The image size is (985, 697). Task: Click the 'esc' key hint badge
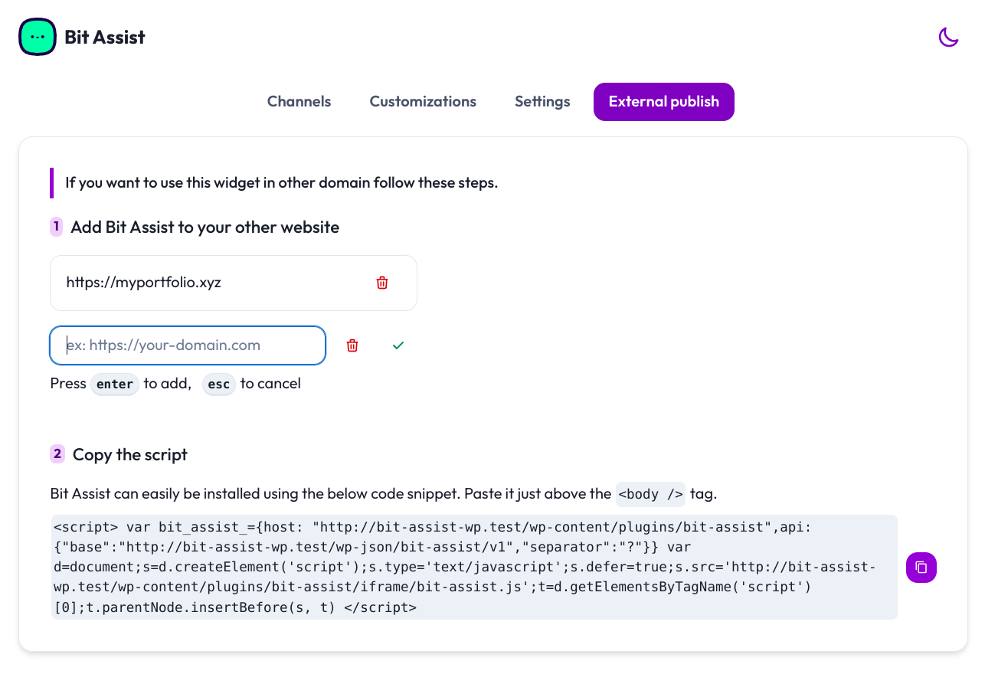tap(219, 384)
